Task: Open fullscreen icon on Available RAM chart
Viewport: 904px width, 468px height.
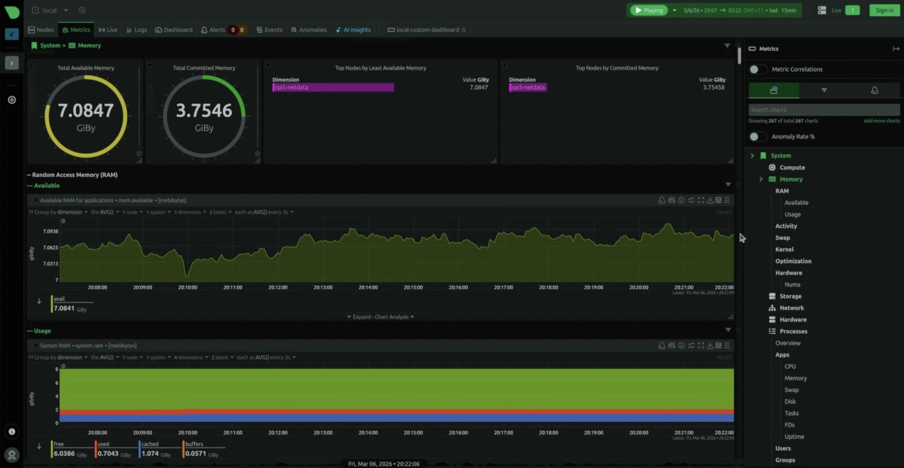Action: (x=701, y=200)
